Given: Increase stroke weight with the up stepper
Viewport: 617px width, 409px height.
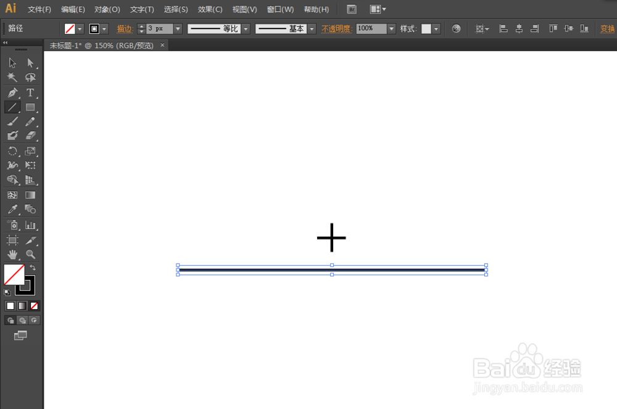Looking at the screenshot, I should click(141, 25).
